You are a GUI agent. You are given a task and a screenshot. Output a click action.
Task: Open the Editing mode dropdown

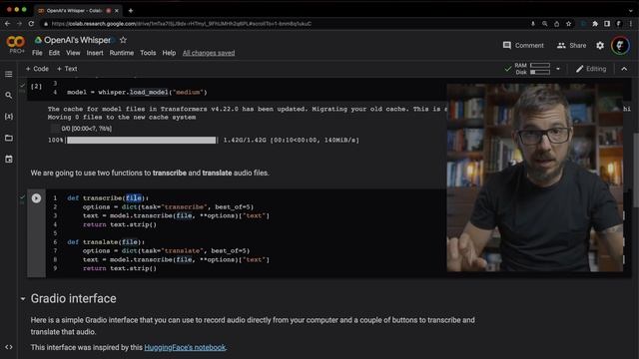(x=591, y=69)
